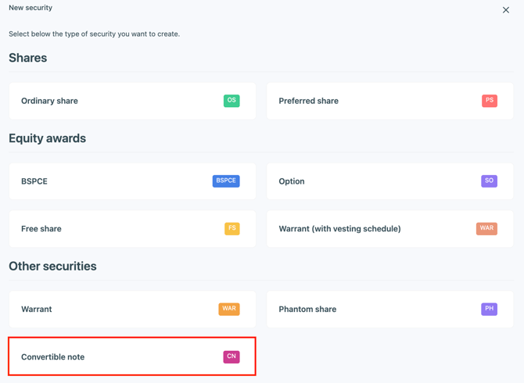Click the red PS badge
524x383 pixels.
pos(490,101)
